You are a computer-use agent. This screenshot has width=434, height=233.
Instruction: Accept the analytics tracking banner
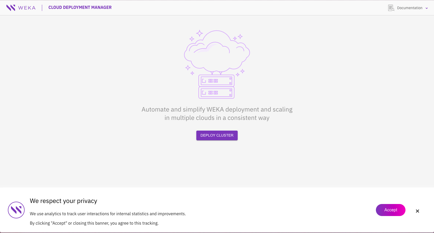[391, 210]
